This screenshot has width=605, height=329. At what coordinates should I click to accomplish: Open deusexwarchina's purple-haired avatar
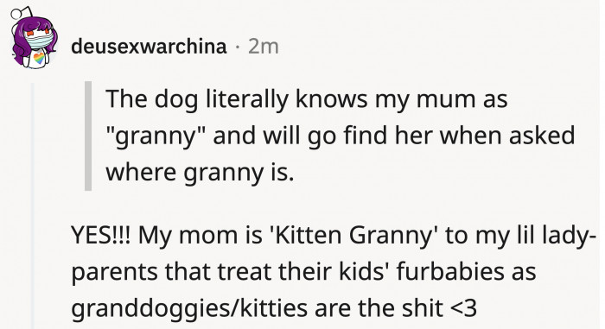pos(34,39)
